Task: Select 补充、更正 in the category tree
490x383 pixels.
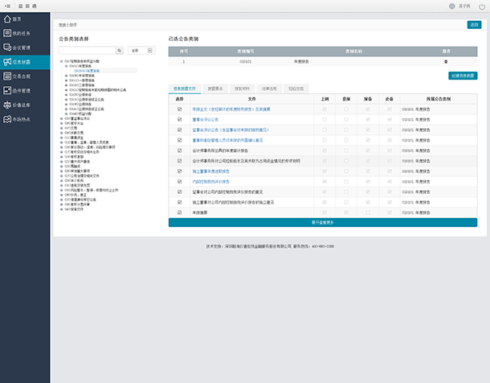Action: coord(76,195)
